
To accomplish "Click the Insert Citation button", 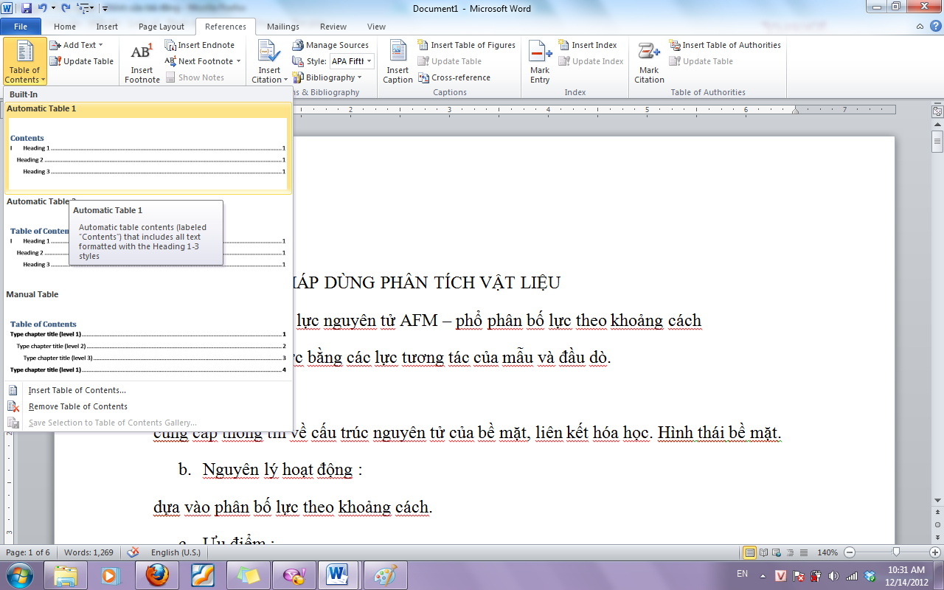I will [x=269, y=61].
